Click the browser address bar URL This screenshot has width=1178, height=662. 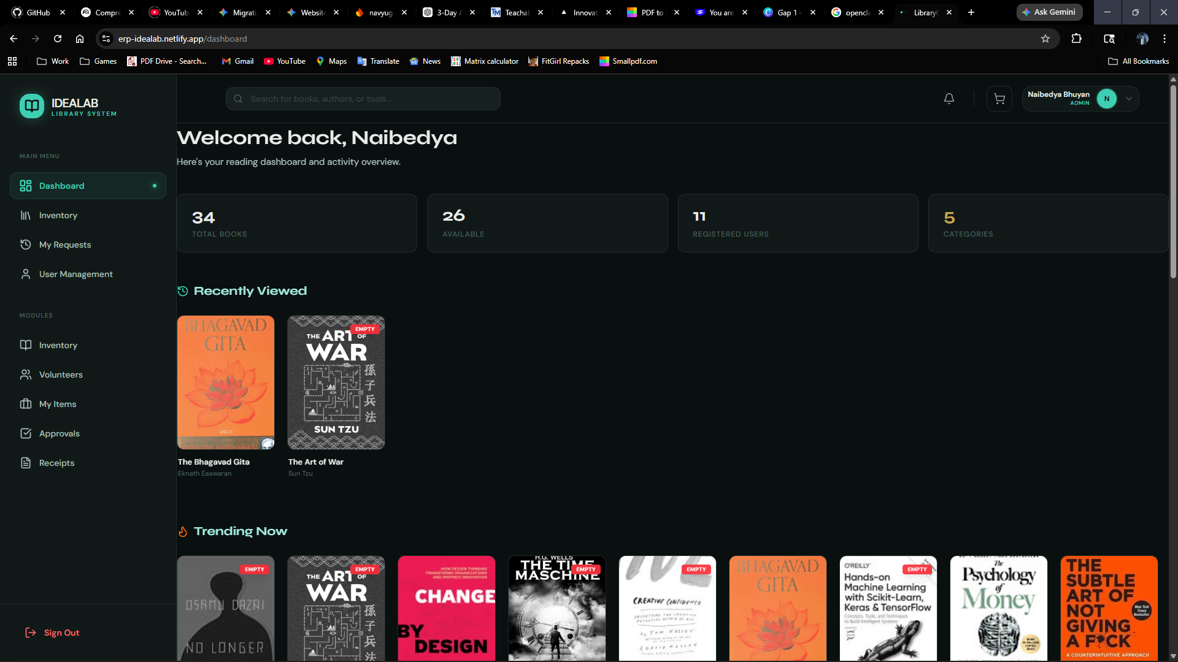183,39
